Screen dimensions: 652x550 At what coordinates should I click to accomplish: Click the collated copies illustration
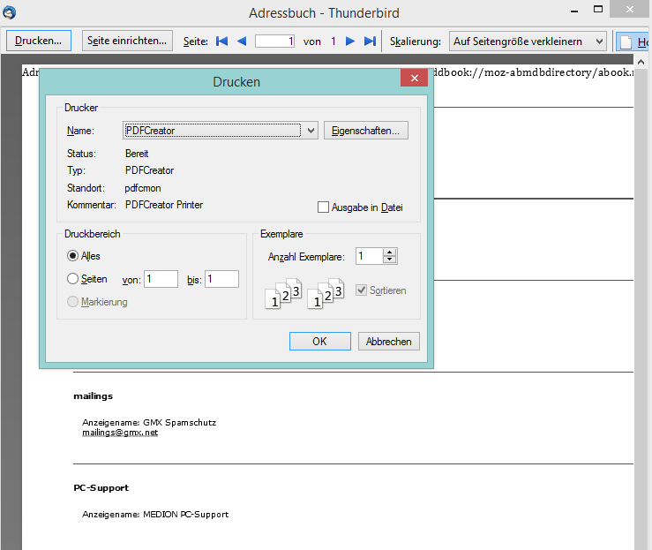tap(304, 293)
